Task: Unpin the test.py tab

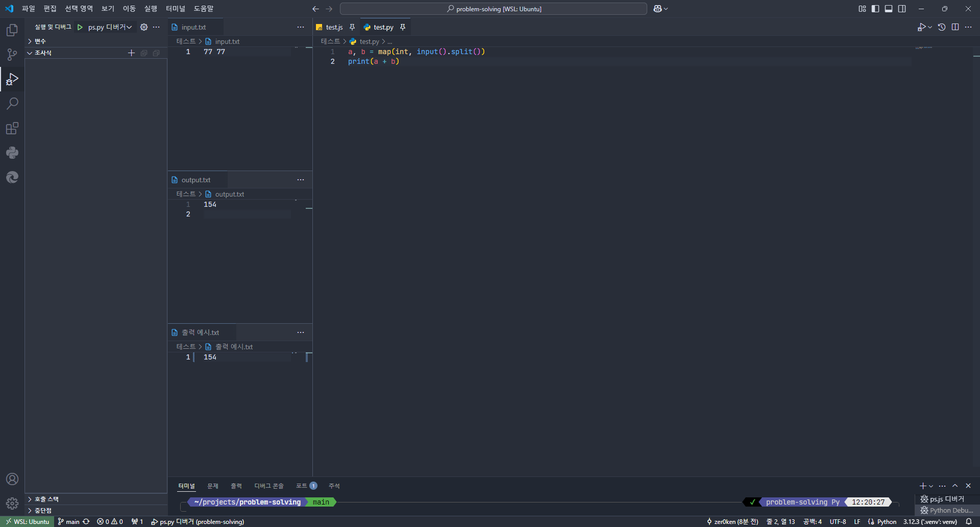Action: 403,27
